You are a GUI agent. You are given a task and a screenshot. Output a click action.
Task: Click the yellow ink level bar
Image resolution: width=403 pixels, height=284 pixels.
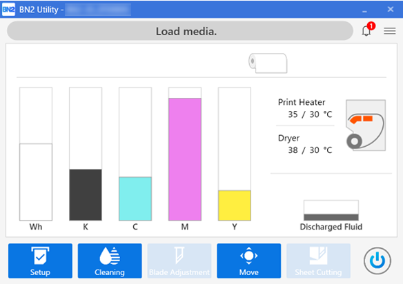pos(235,154)
